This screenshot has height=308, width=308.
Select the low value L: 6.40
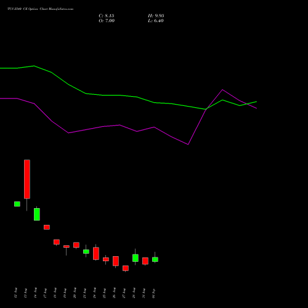(156, 21)
